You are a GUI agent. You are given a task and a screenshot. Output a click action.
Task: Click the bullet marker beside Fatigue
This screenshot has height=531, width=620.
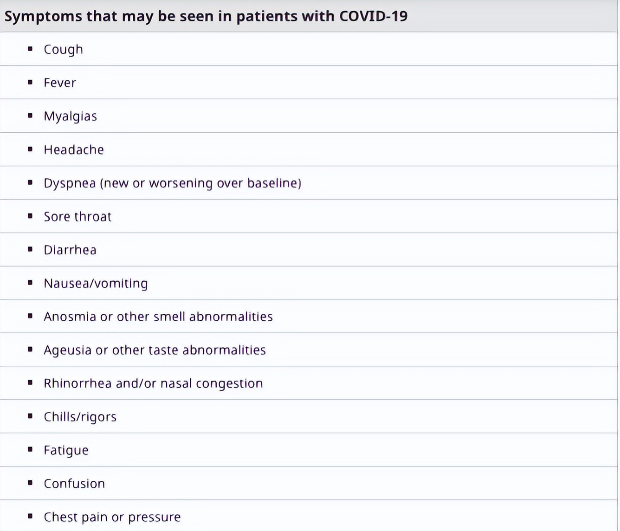click(x=30, y=449)
